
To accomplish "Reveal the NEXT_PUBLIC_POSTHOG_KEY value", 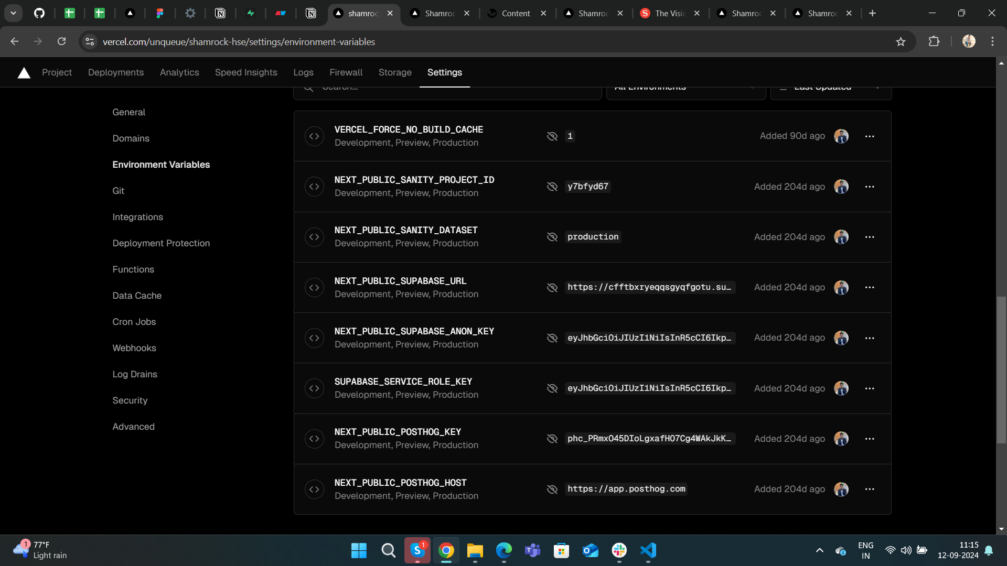I will [552, 439].
